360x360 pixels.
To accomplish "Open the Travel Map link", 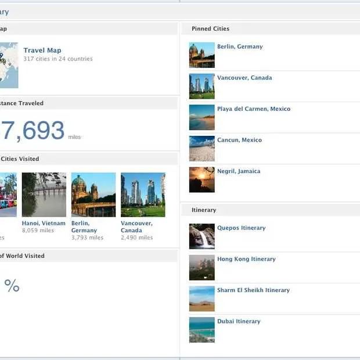I will (x=42, y=51).
